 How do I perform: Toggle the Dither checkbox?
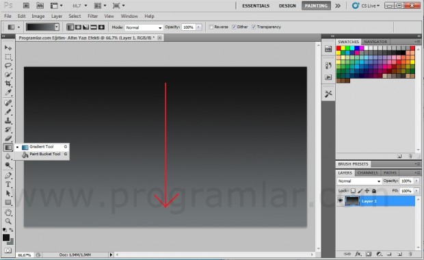click(x=234, y=27)
